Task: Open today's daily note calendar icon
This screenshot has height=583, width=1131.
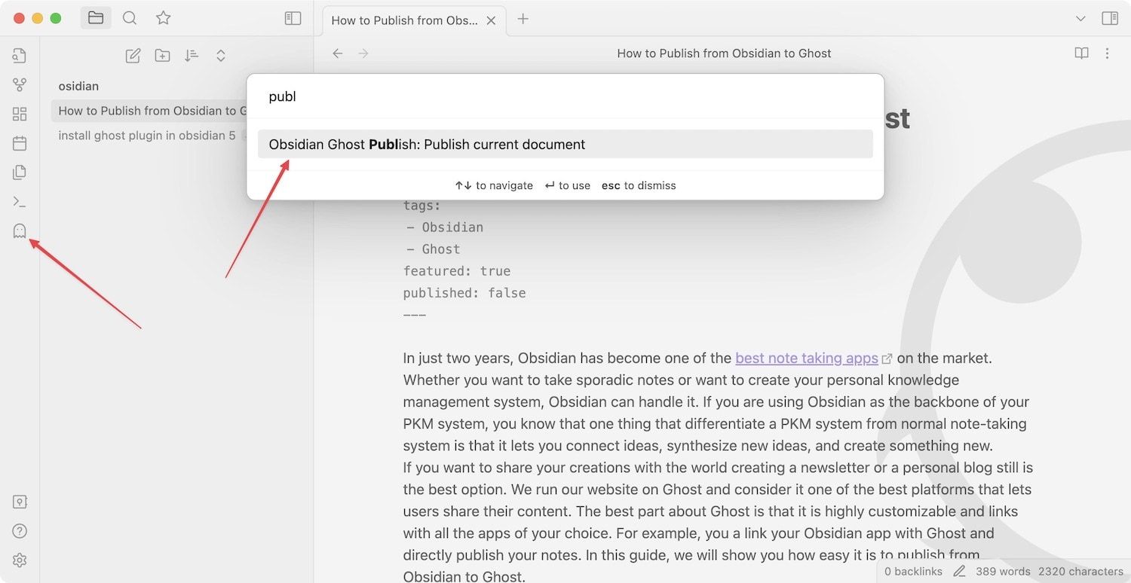Action: click(20, 143)
